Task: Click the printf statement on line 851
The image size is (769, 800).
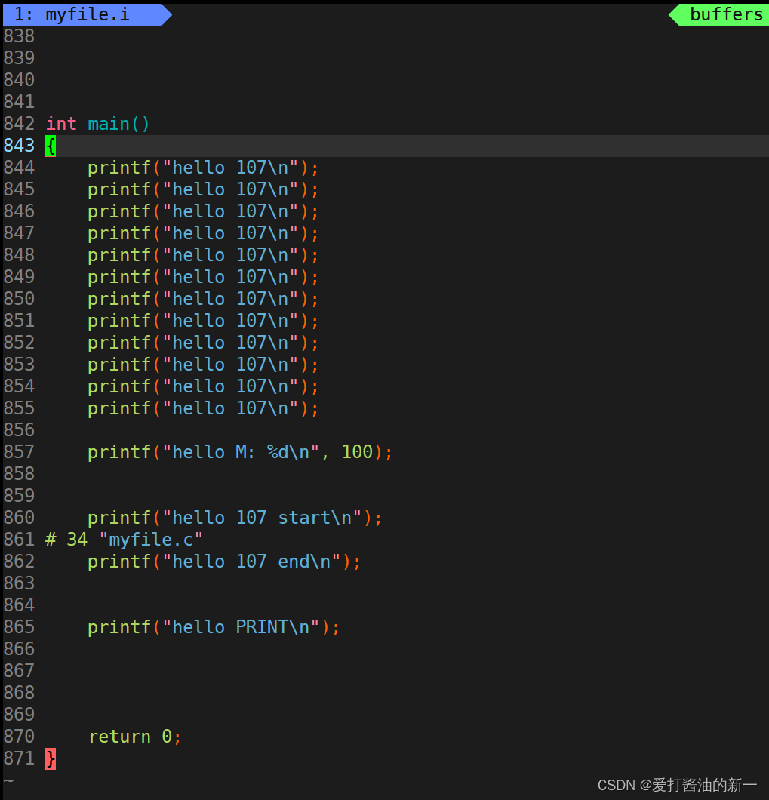Action: 203,321
